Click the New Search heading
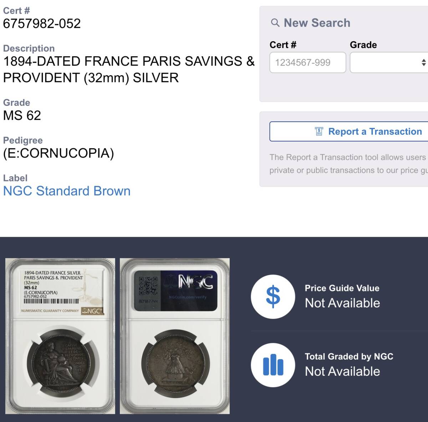This screenshot has height=422, width=428. (x=317, y=23)
